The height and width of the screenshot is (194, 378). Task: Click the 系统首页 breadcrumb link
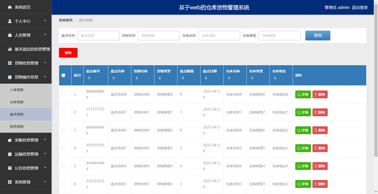pos(66,20)
